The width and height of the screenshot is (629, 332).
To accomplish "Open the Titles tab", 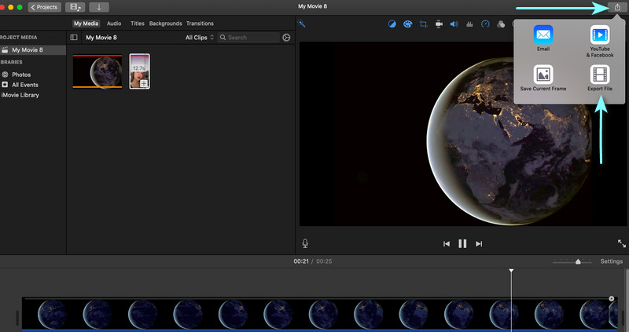I will pyautogui.click(x=137, y=24).
